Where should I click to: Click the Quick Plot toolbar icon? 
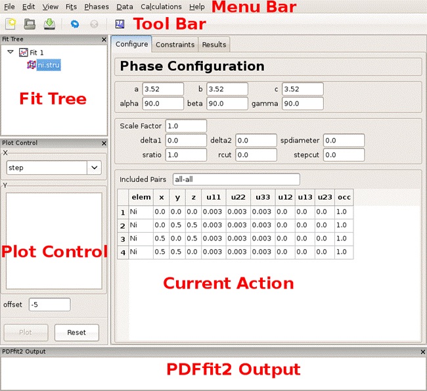point(120,24)
